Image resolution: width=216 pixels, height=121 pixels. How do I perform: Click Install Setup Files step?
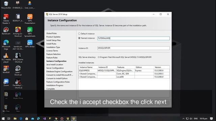[x=53, y=40]
